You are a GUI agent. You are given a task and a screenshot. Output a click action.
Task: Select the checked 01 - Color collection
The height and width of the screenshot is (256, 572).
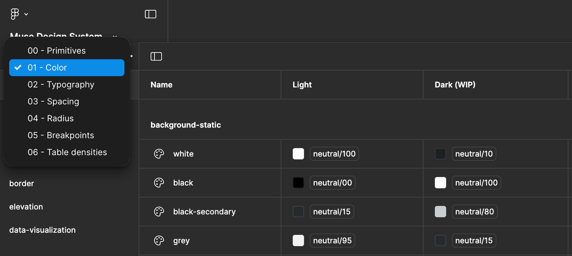pos(67,68)
